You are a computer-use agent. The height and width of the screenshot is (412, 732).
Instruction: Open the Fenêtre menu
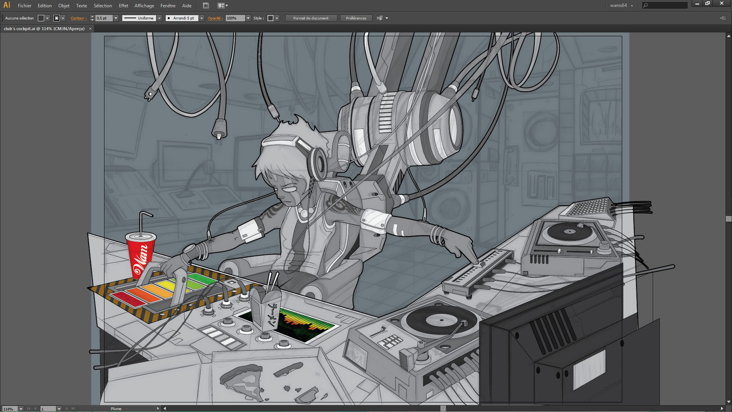pyautogui.click(x=168, y=6)
